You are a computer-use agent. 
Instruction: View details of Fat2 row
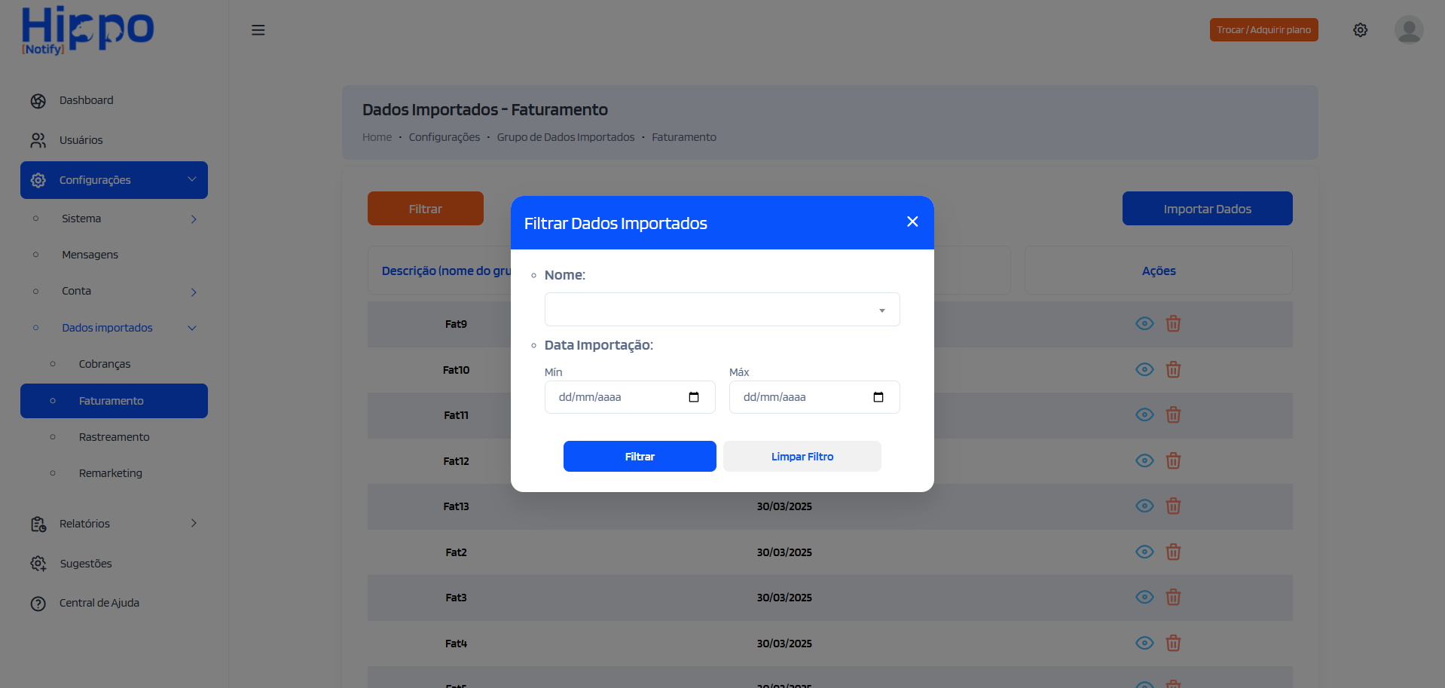coord(1144,552)
